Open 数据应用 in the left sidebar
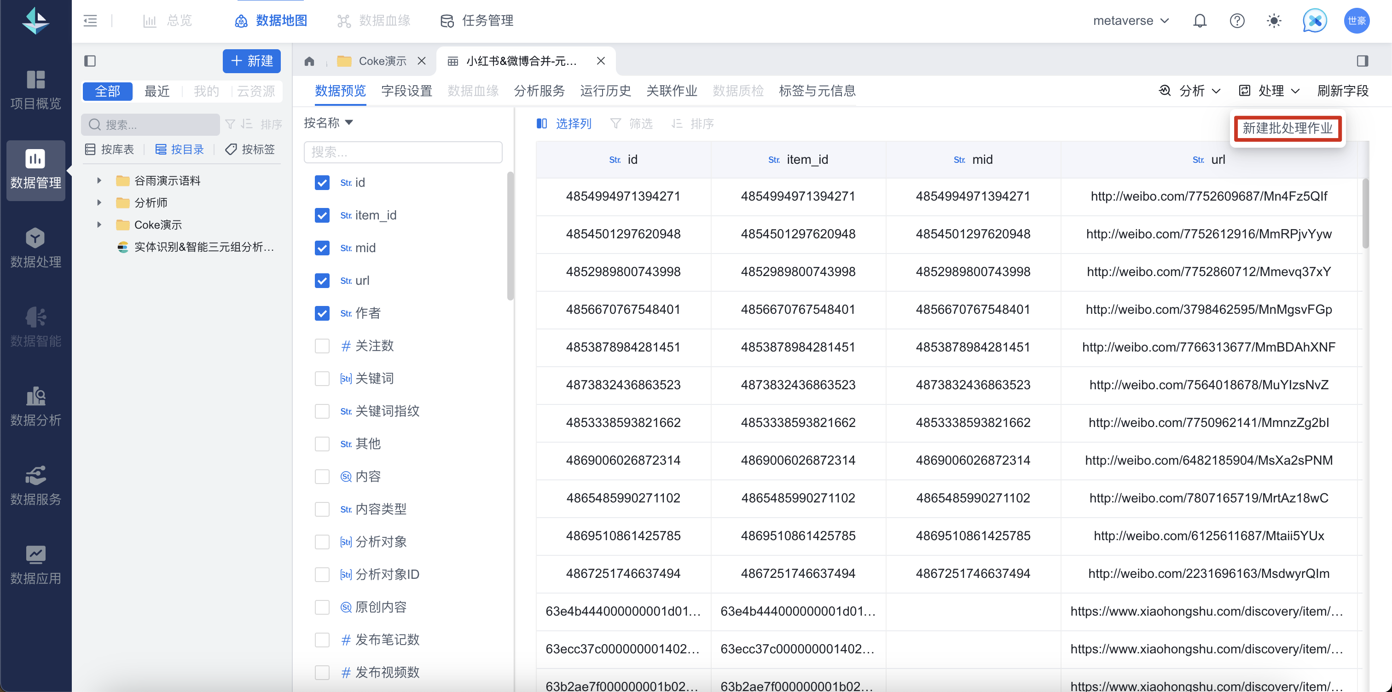This screenshot has width=1392, height=692. click(35, 565)
